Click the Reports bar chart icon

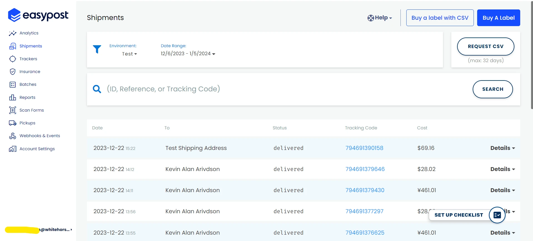[x=13, y=97]
